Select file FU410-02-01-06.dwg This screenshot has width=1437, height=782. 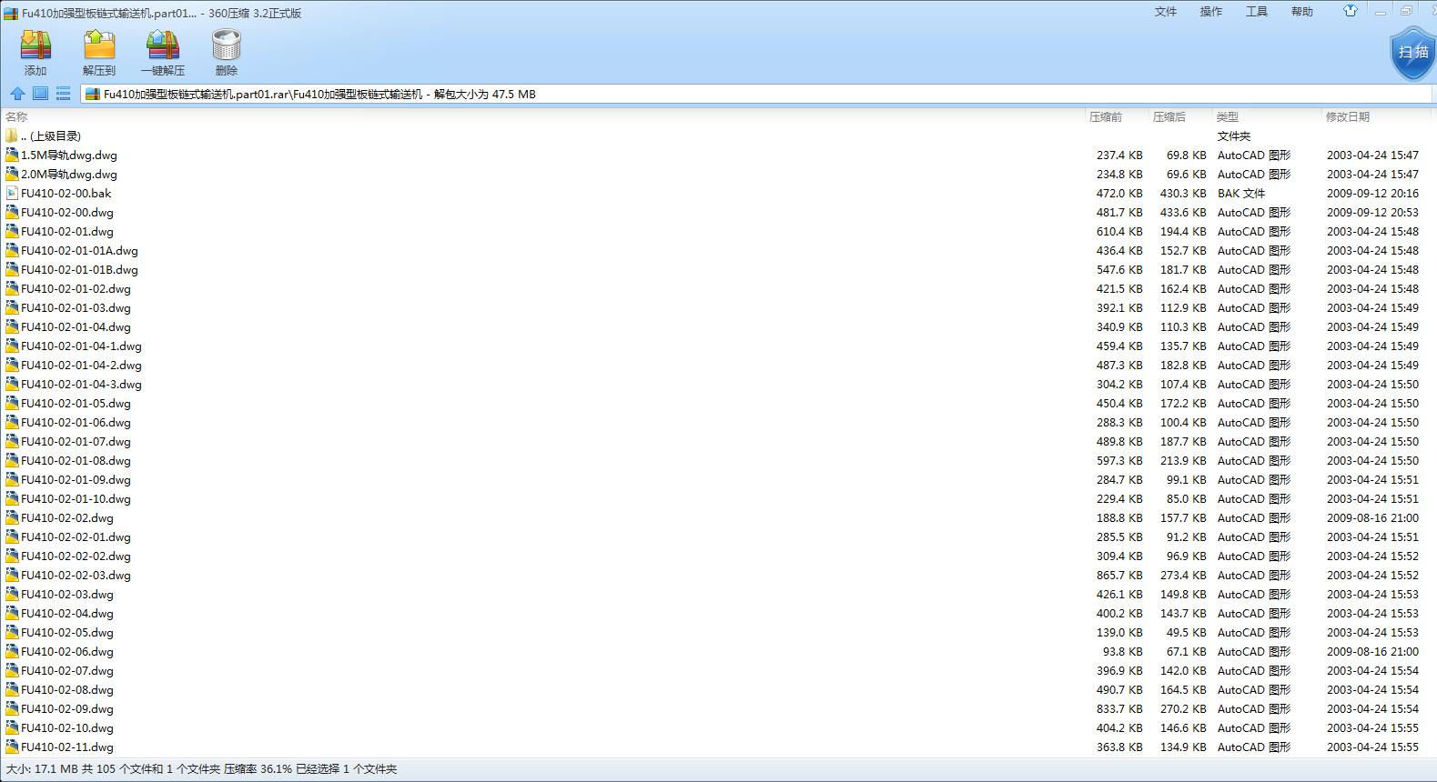click(x=76, y=423)
